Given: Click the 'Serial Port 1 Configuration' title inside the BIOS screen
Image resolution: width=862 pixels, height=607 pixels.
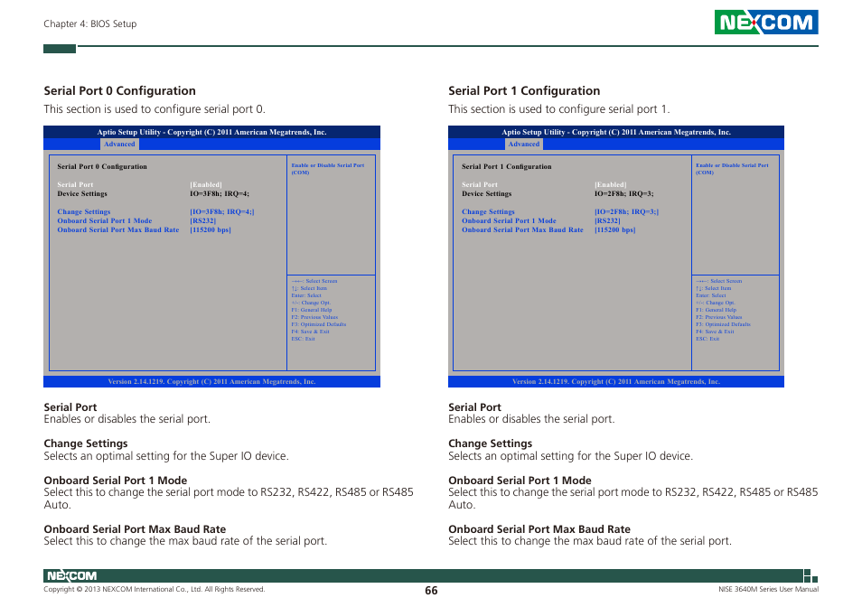Looking at the screenshot, I should tap(506, 166).
